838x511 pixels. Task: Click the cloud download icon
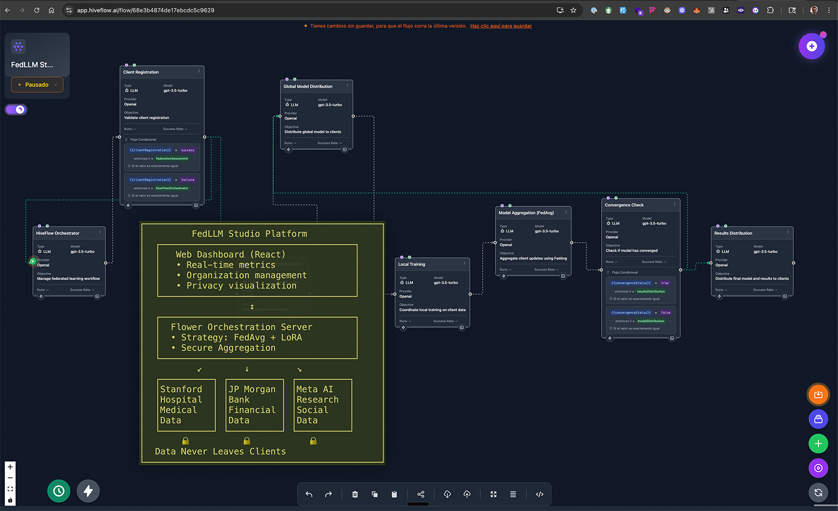[447, 494]
